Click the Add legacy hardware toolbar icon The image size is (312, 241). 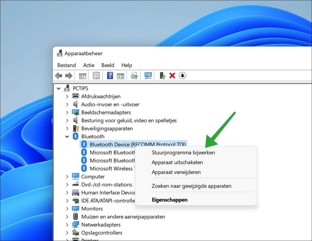(162, 76)
